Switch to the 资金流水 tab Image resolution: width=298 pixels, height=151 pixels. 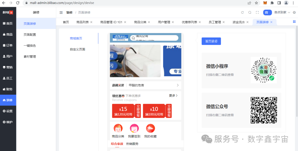click(x=239, y=22)
